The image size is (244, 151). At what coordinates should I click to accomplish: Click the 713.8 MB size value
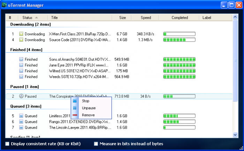(122, 96)
